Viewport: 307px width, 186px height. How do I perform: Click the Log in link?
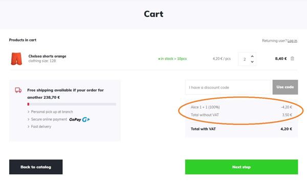(x=292, y=41)
